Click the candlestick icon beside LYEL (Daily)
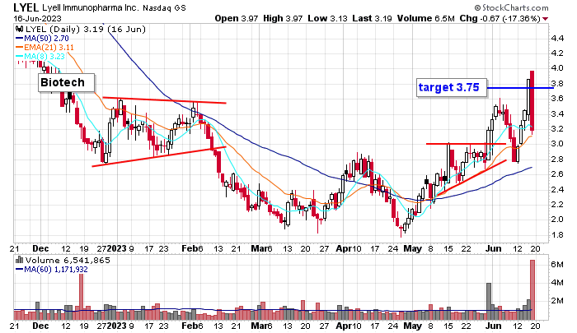Image resolution: width=577 pixels, height=333 pixels. pos(19,29)
